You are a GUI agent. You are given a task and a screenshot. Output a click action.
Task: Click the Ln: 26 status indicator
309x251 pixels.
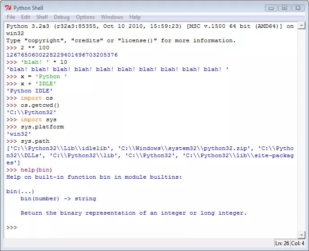[x=282, y=243]
